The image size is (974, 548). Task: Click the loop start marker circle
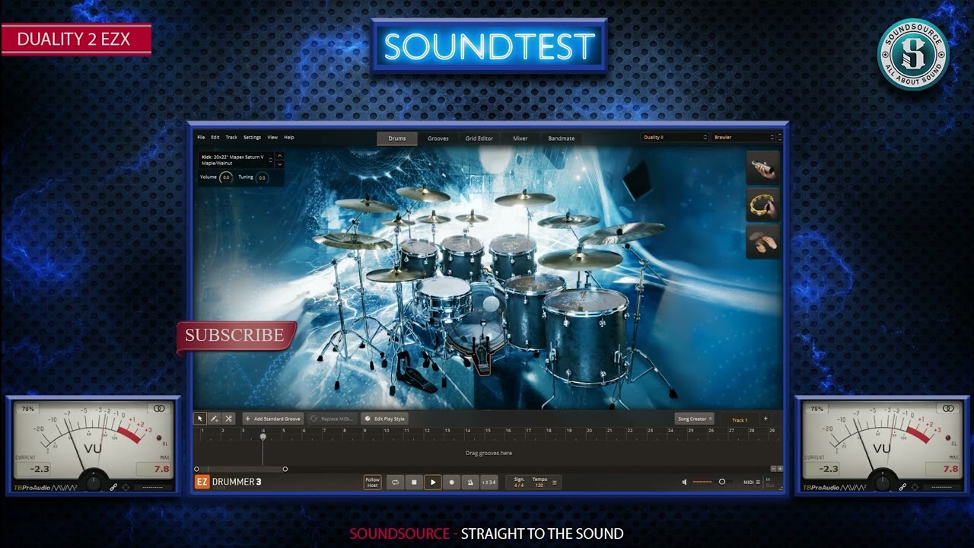(196, 469)
